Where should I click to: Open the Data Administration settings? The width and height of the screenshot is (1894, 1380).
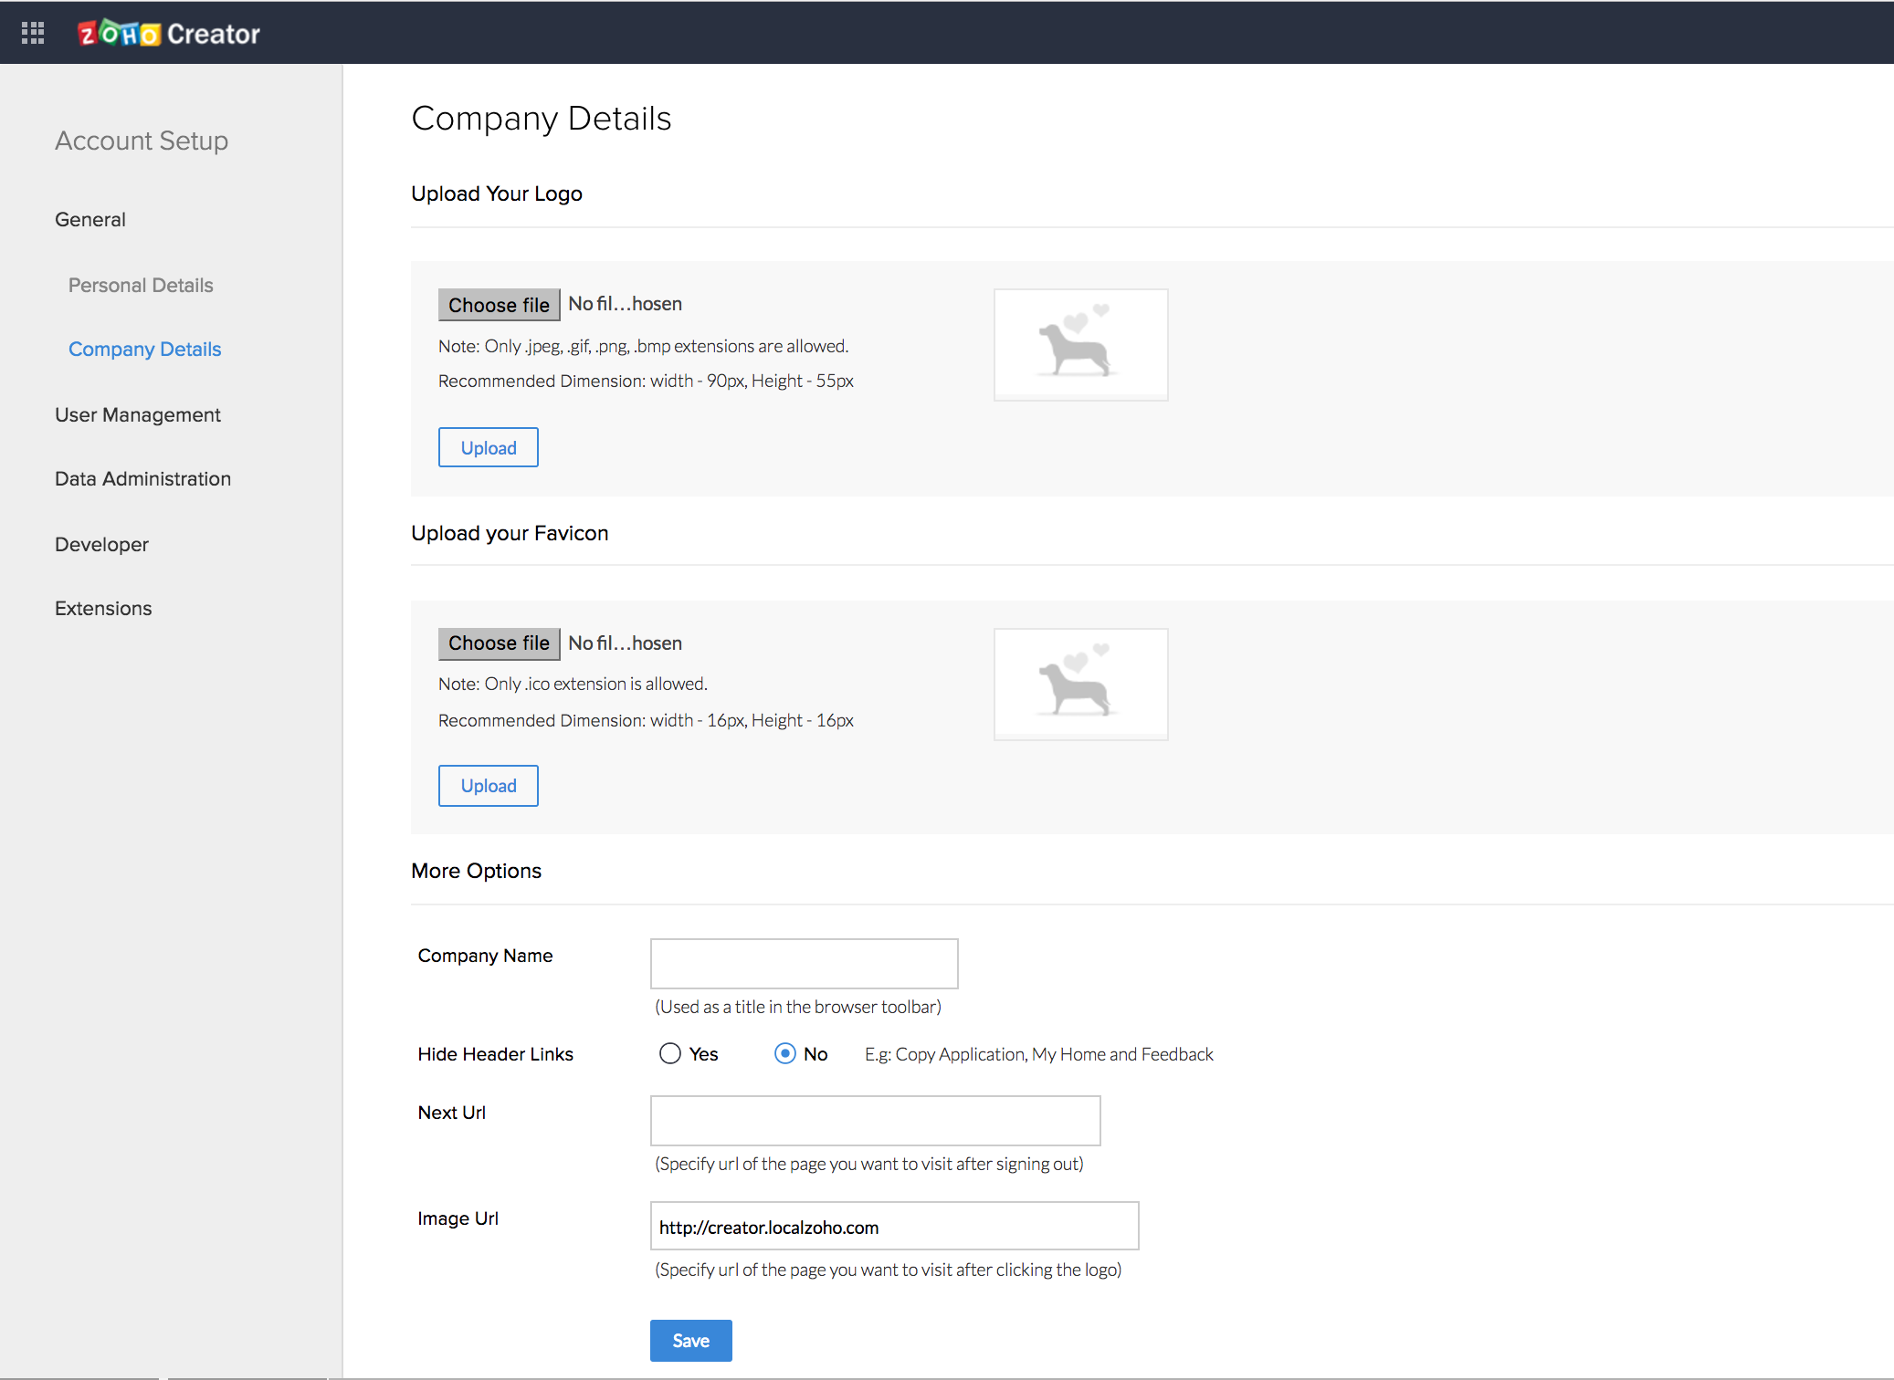tap(142, 478)
